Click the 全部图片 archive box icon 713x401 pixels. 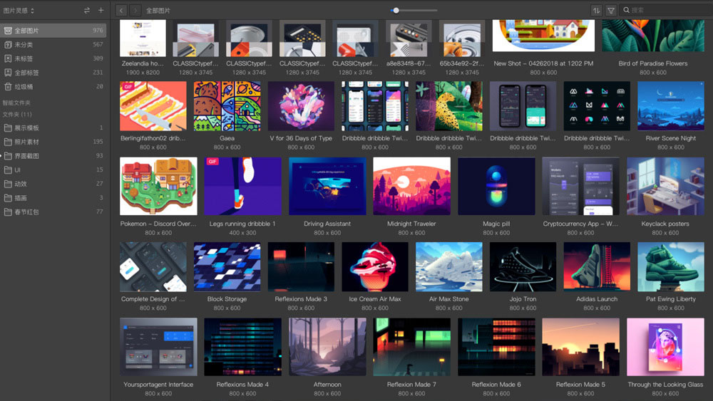point(8,31)
